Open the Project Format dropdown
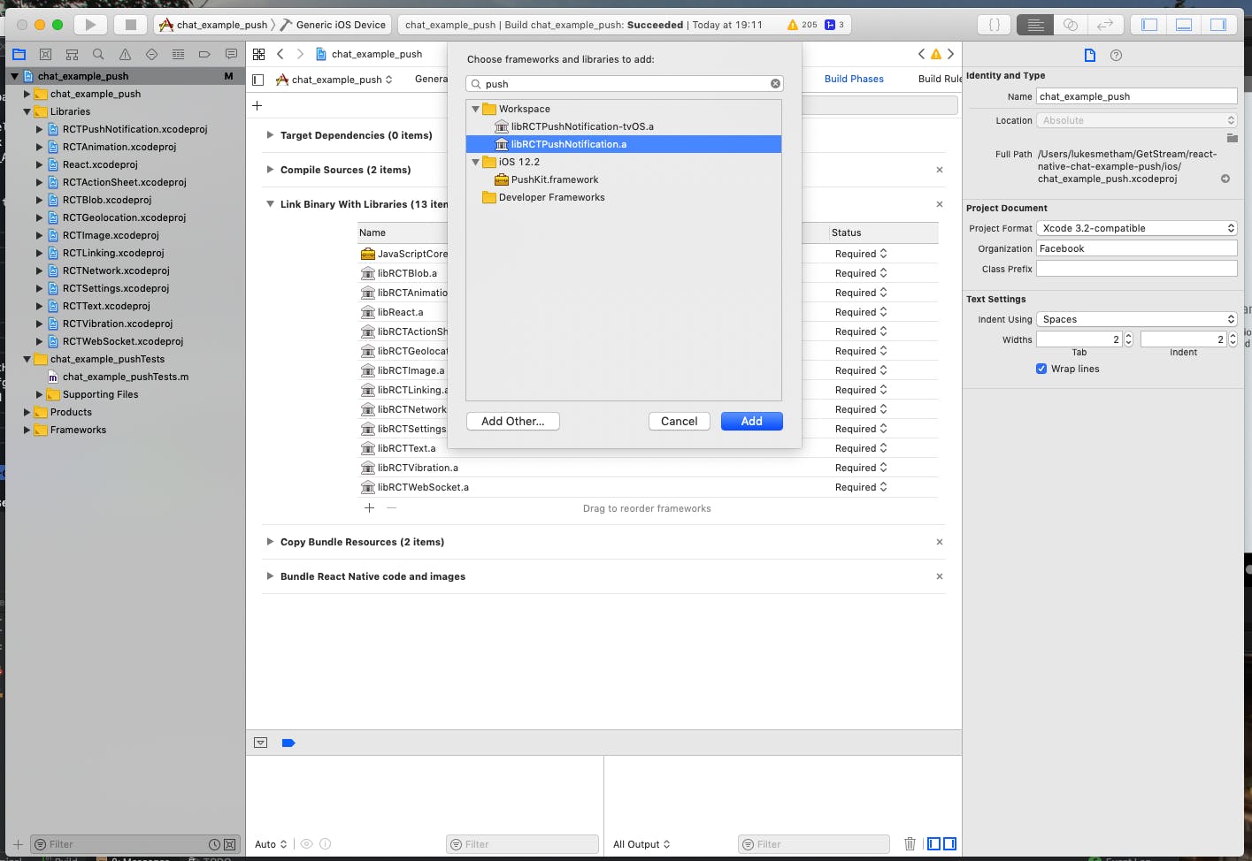1252x861 pixels. [1136, 229]
